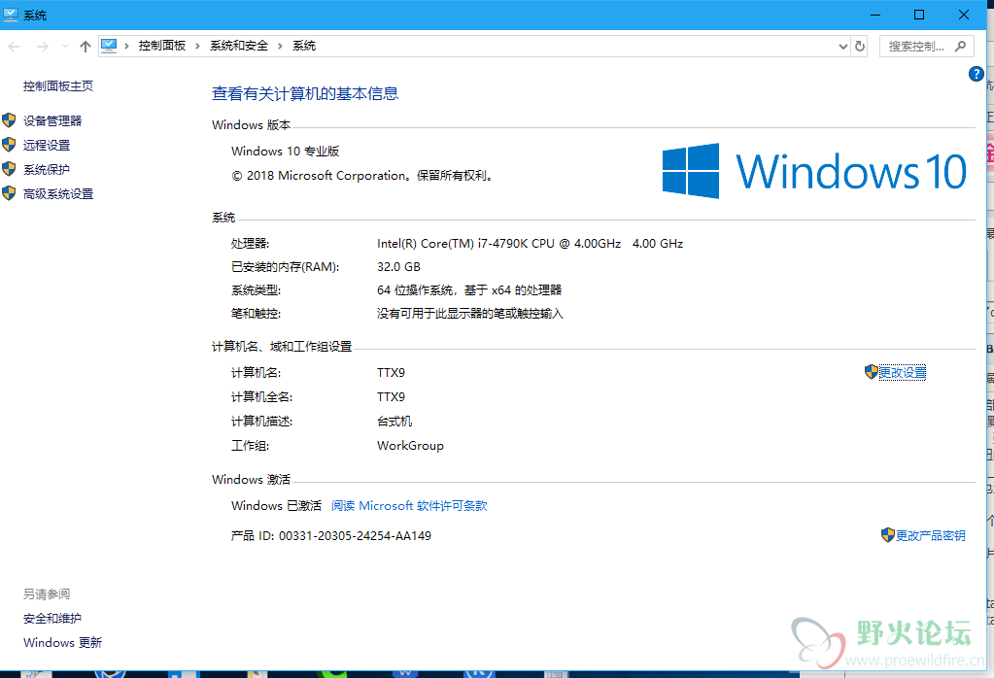Screen dimensions: 994x678
Task: Expand chevron after 系统和安全 breadcrumb
Action: [280, 46]
